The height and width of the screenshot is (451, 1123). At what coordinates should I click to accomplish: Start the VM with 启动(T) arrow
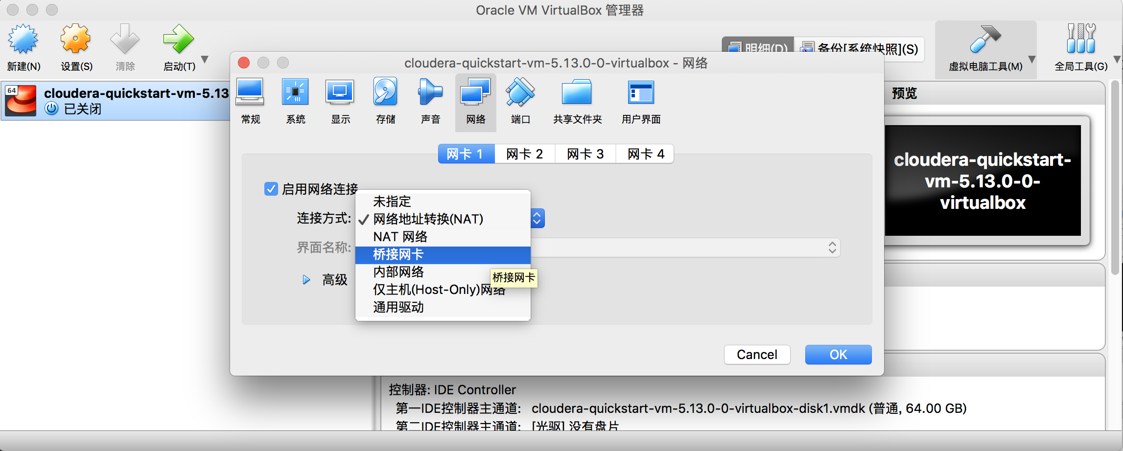coord(179,39)
